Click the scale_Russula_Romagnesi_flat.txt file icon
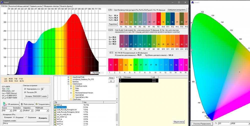 pos(55,112)
